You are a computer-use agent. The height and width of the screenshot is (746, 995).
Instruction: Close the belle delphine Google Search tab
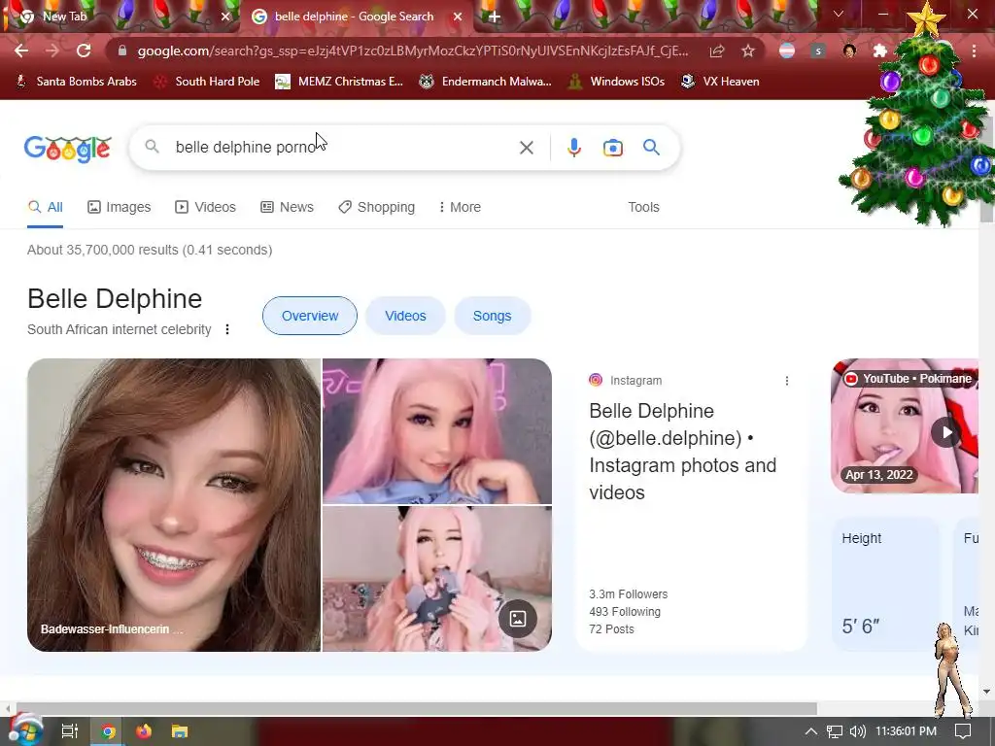click(457, 17)
